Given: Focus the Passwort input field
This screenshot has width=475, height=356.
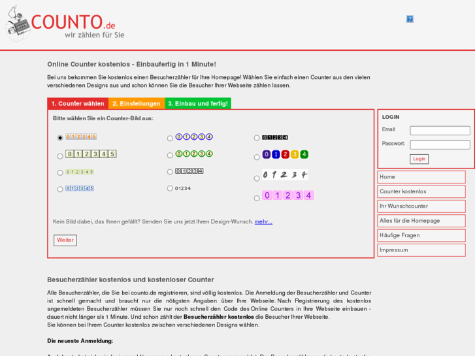Looking at the screenshot, I should (x=440, y=145).
